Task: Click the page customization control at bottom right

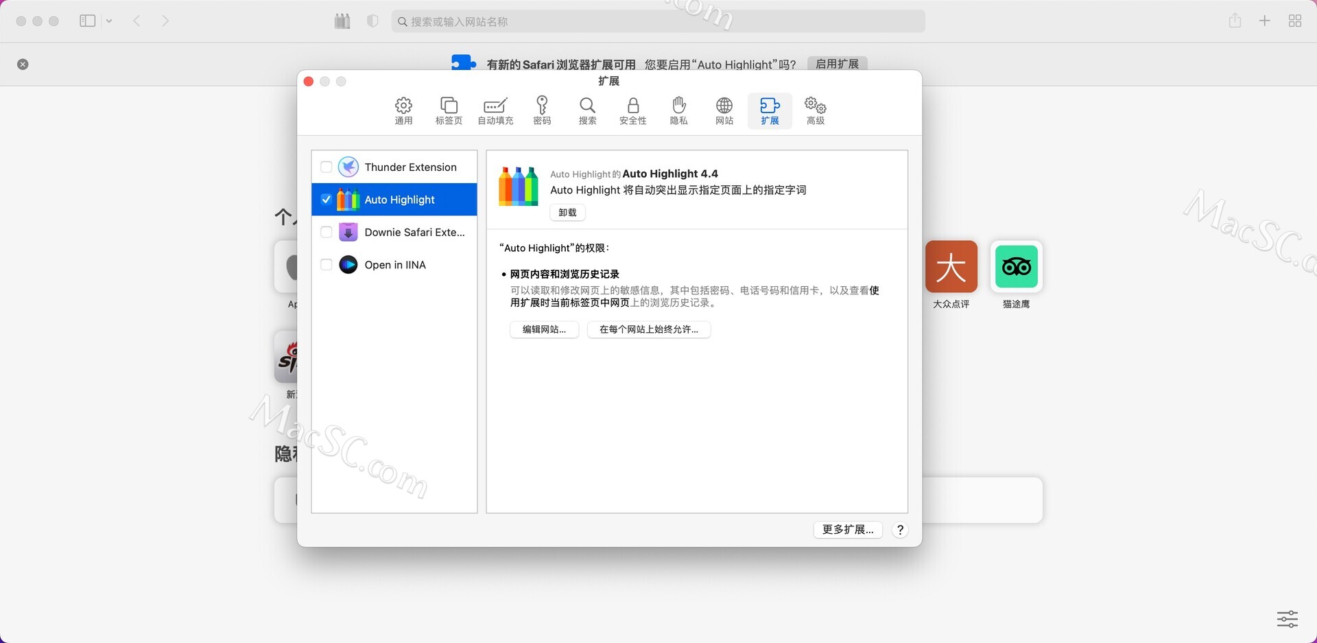Action: coord(1288,619)
